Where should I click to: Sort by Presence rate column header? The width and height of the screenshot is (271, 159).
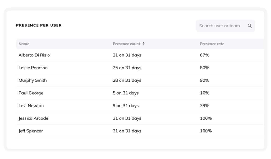click(x=212, y=44)
